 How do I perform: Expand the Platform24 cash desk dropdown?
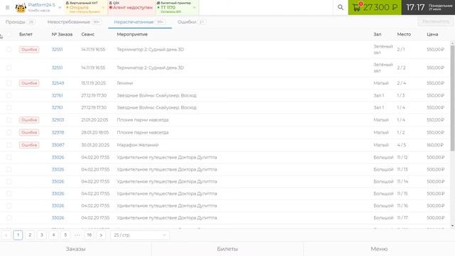(x=60, y=8)
